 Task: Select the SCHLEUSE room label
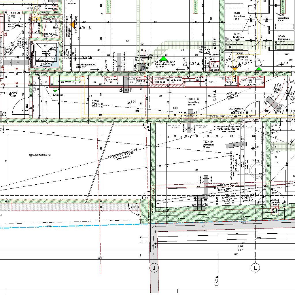(194, 99)
